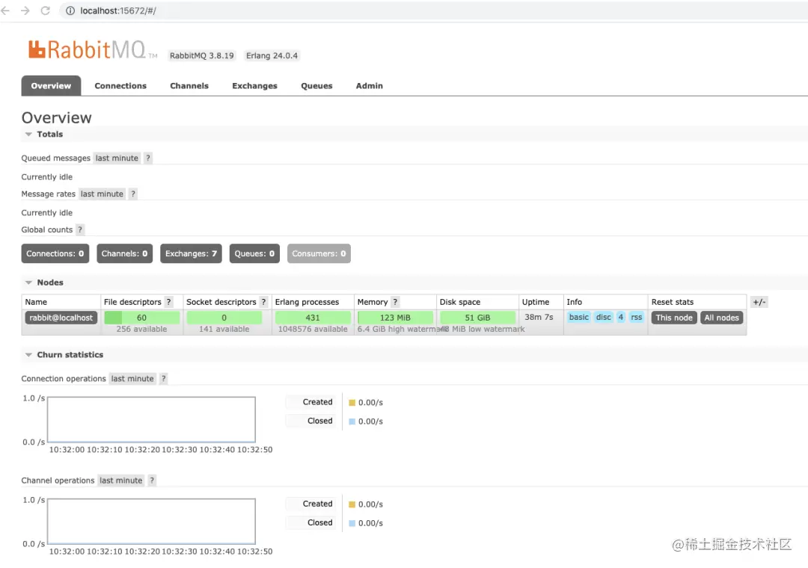Viewport: 808px width, 568px height.
Task: Toggle node columns with +/- button
Action: click(x=759, y=302)
